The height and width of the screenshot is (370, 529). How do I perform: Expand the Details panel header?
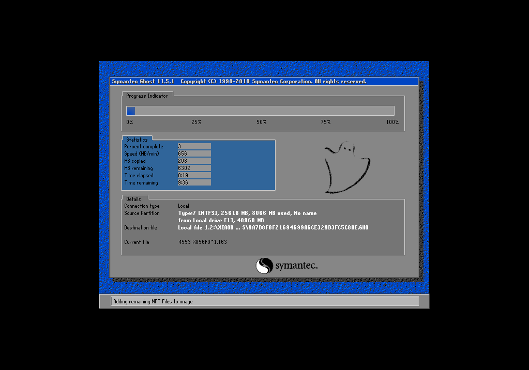click(134, 198)
